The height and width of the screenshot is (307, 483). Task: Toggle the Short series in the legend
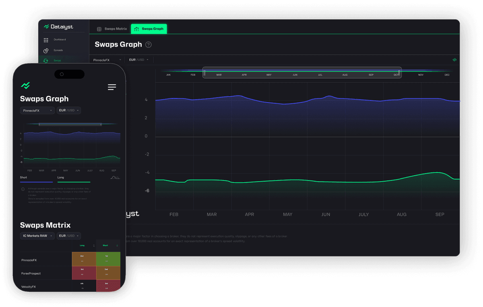pos(23,177)
